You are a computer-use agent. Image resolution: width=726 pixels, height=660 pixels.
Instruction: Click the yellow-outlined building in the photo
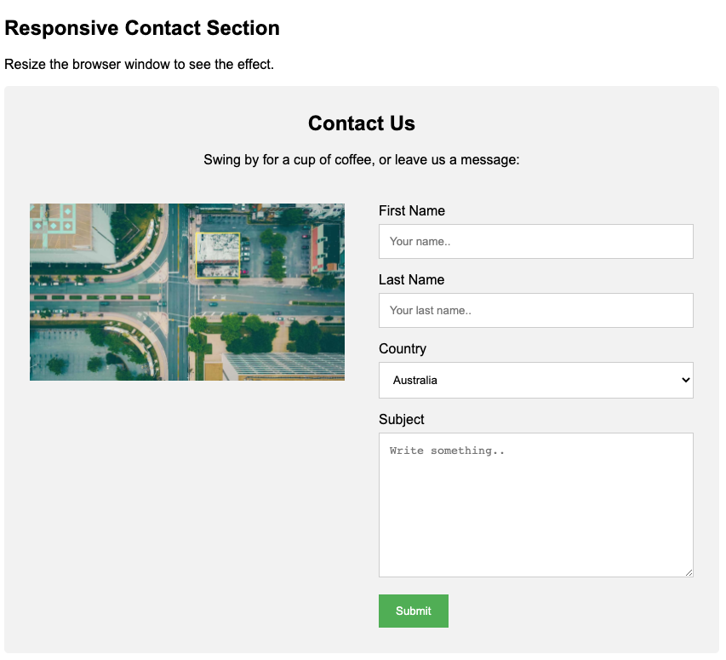coord(218,255)
